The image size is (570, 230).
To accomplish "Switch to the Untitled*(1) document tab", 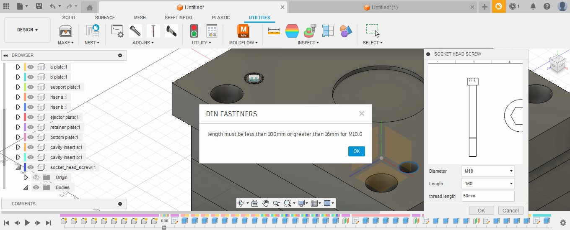I will click(x=381, y=8).
